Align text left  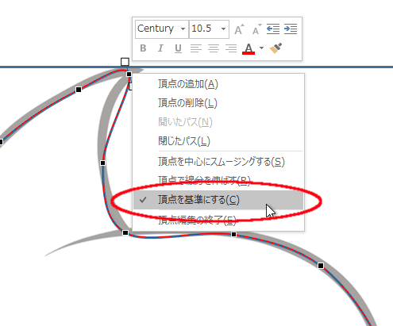coord(196,48)
